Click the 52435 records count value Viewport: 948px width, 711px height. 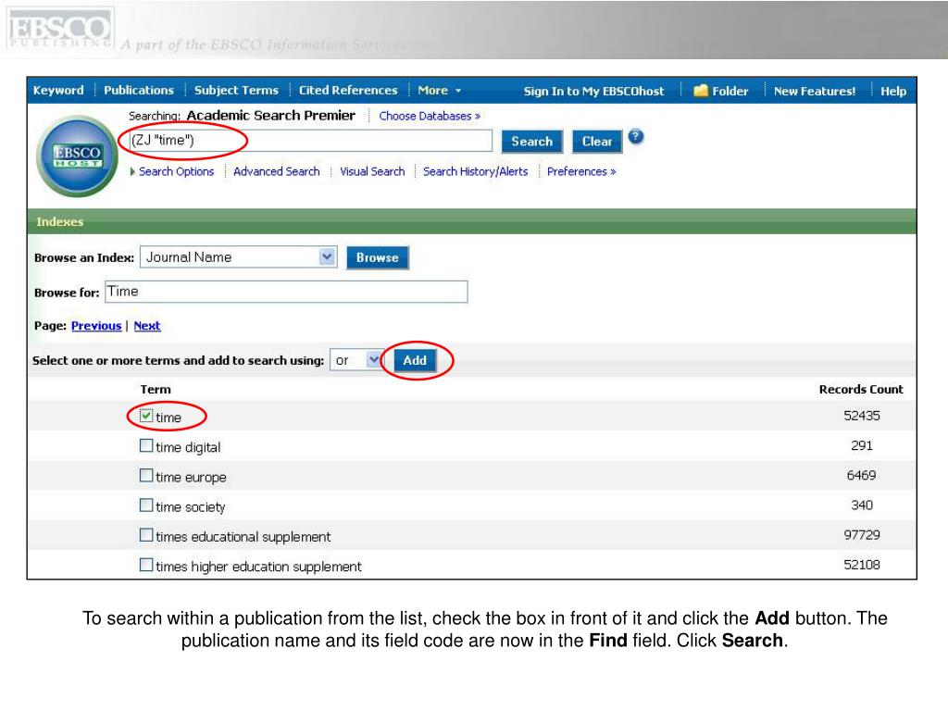862,416
